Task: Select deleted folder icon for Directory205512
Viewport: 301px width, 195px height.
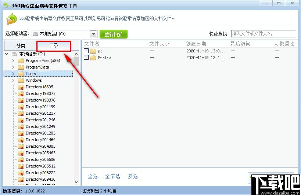Action: tap(21, 166)
